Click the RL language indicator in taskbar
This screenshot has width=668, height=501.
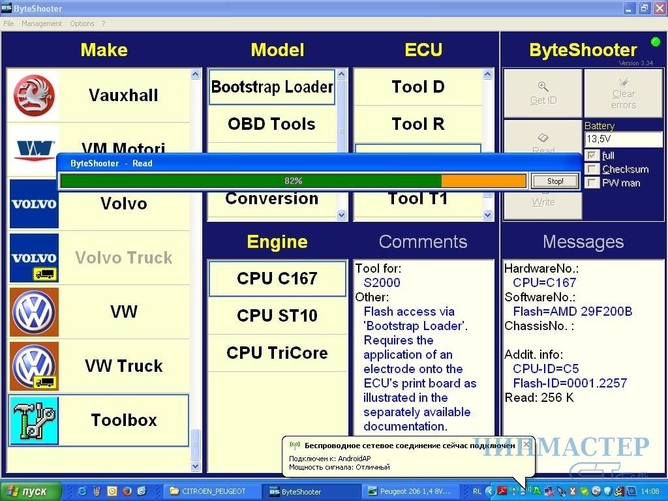(x=477, y=491)
